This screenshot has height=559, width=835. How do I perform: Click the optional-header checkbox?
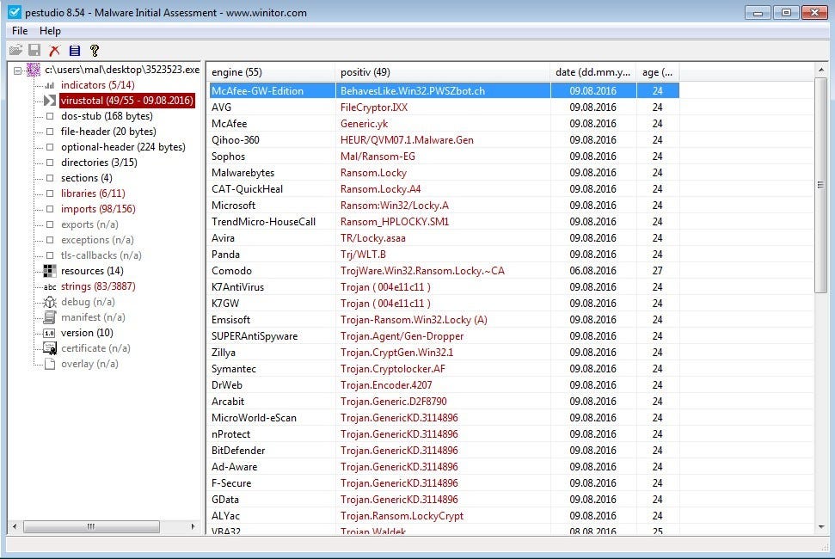click(x=50, y=147)
